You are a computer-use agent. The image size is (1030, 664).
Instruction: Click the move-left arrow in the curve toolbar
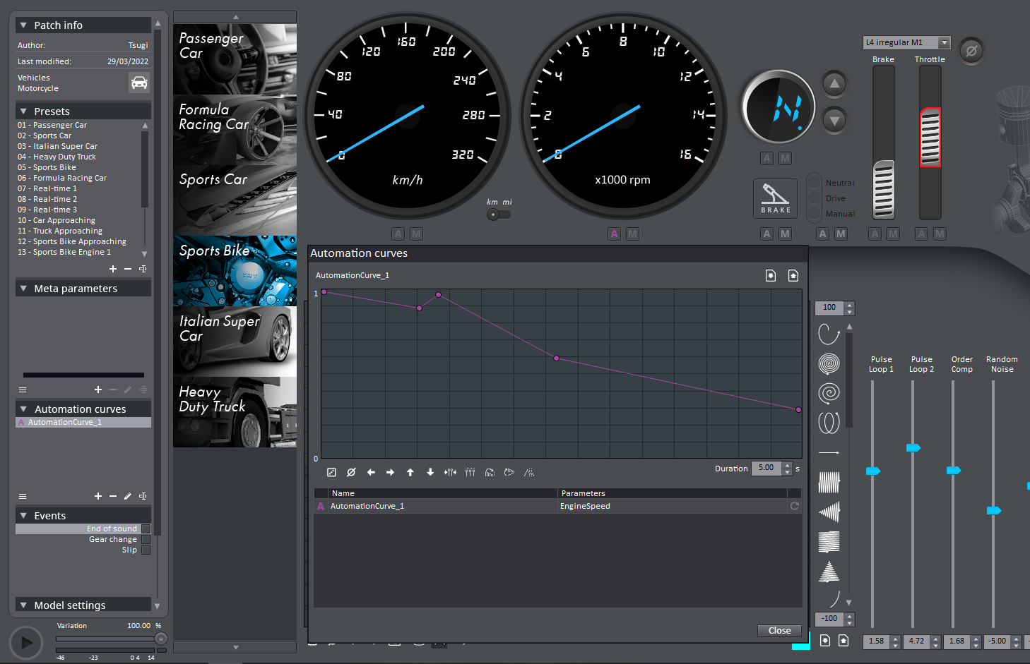click(371, 473)
